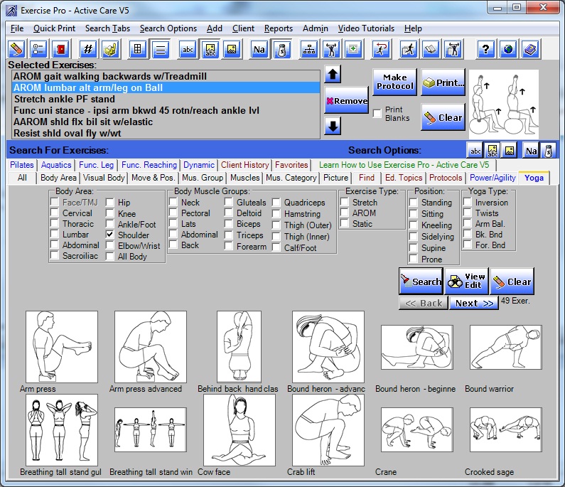Viewport: 565px width, 487px height.
Task: Enable the Supine position checkbox
Action: coord(414,247)
